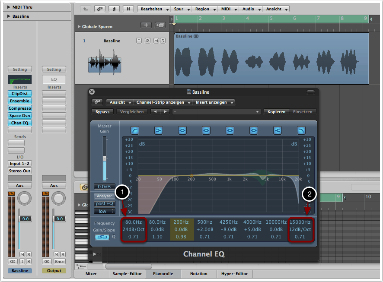
Task: Switch to the Sample-Editor tab
Action: point(126,273)
